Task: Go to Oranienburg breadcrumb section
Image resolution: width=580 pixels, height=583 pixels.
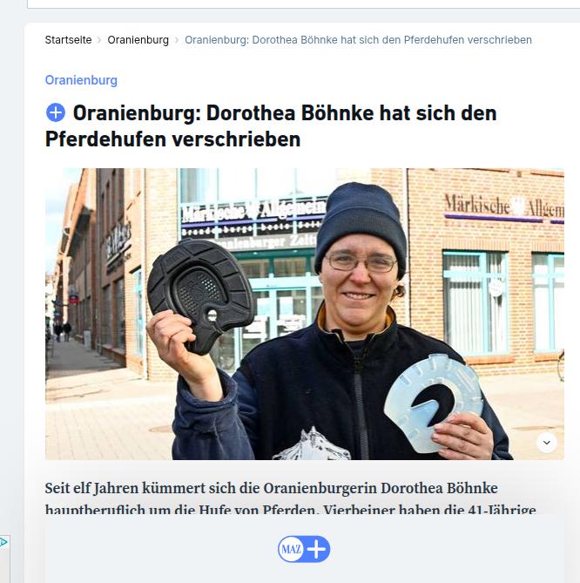Action: coord(138,40)
